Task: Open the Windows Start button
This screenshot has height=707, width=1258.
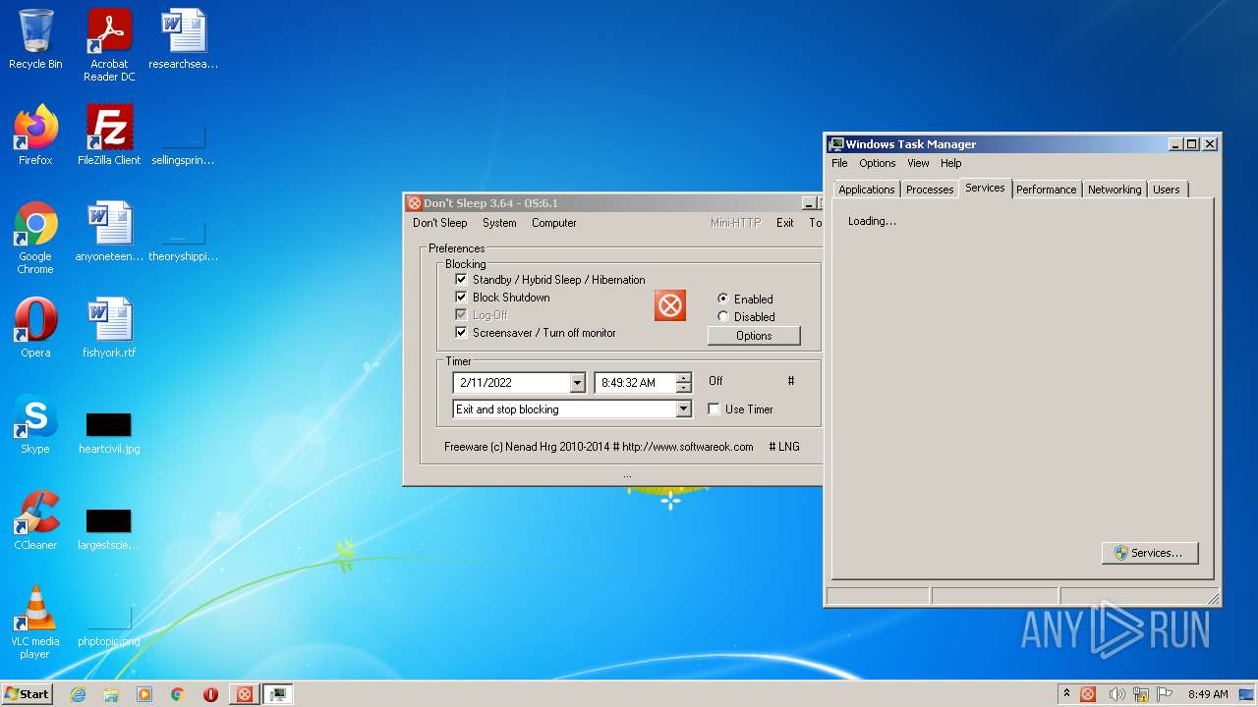Action: pos(28,694)
